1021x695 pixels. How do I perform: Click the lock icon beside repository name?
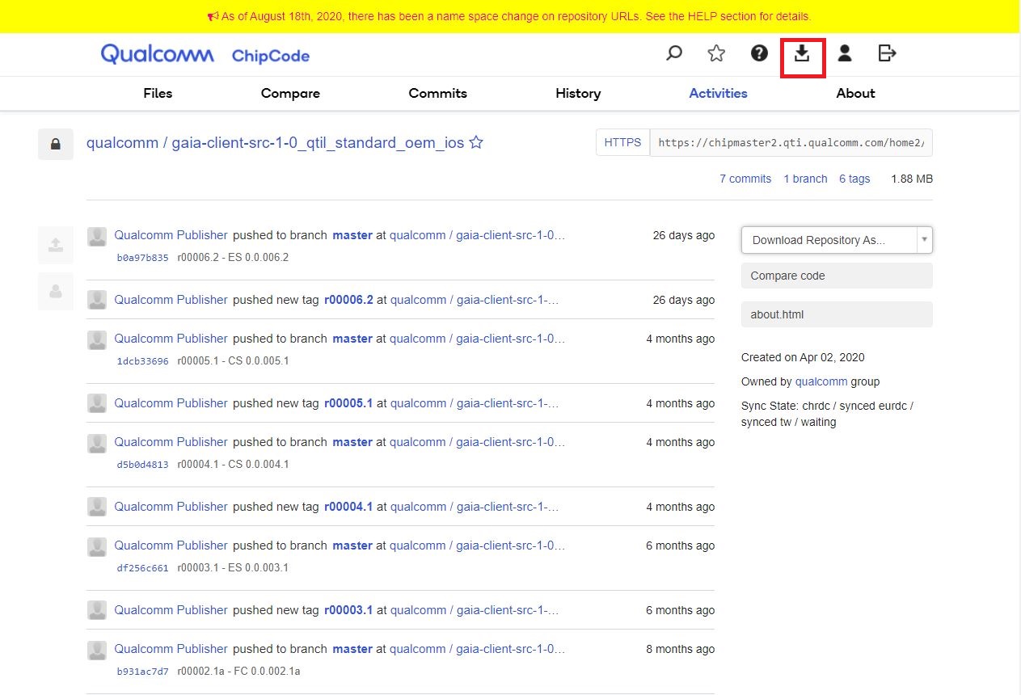[x=56, y=144]
